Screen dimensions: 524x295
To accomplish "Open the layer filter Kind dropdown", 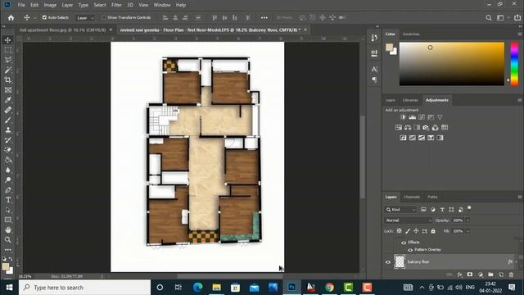I will [x=400, y=210].
